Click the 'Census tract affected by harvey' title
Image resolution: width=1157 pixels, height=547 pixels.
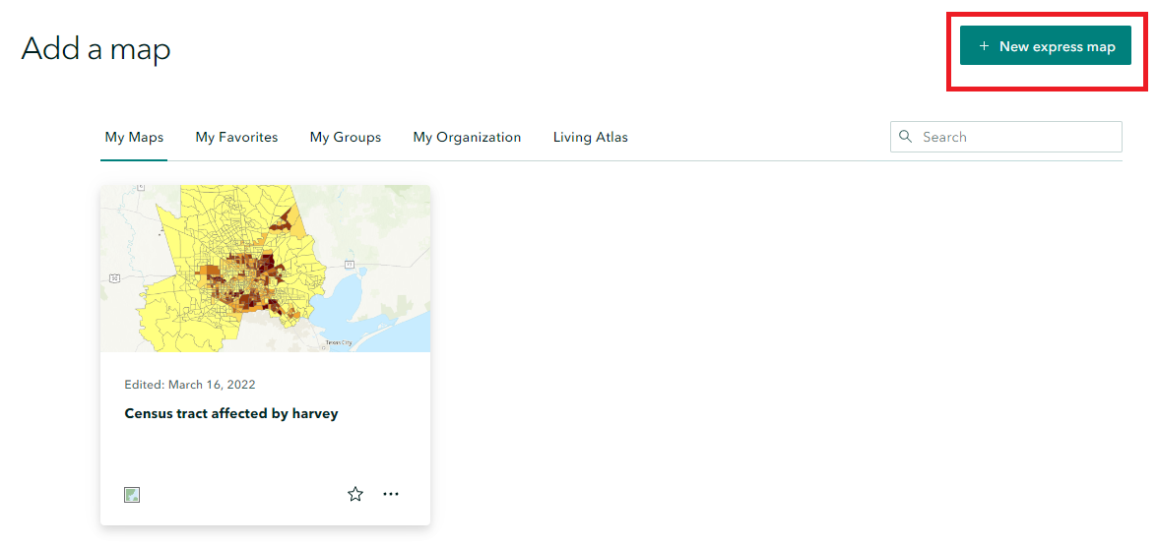coord(231,414)
